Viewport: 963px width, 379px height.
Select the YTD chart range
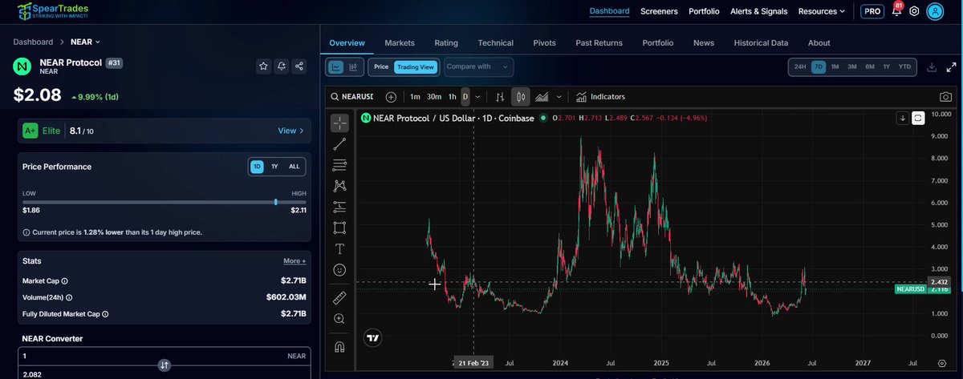904,67
